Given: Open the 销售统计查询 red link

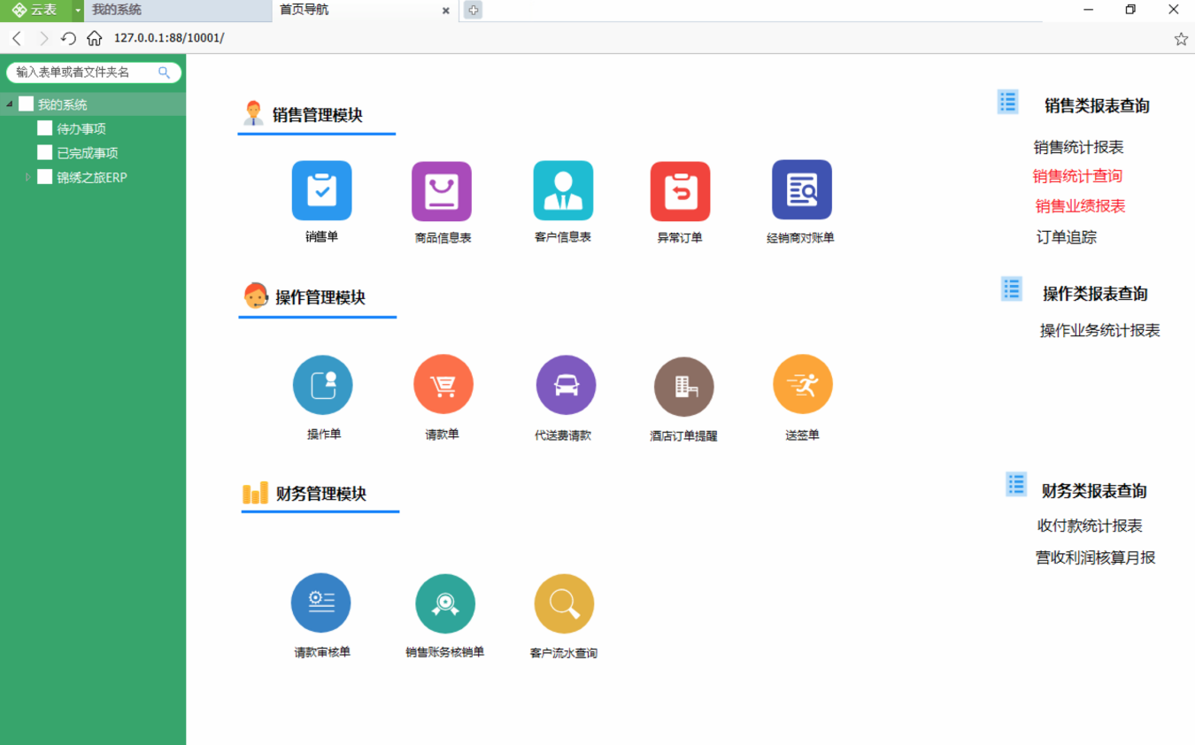Looking at the screenshot, I should coord(1077,176).
